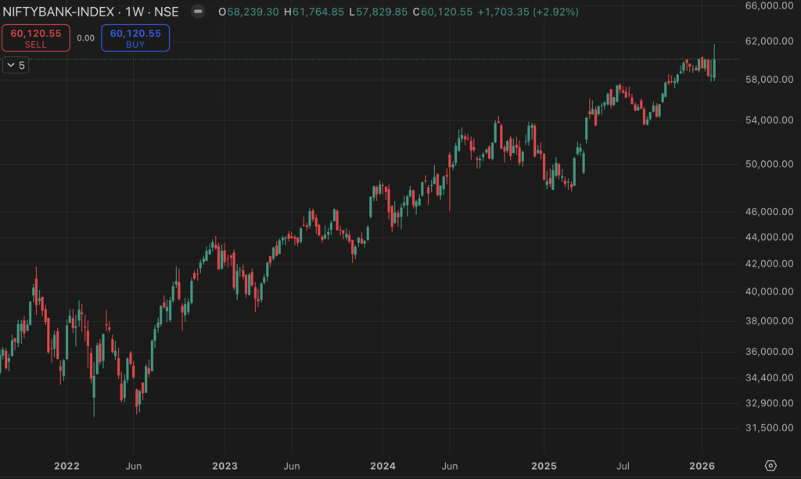Image resolution: width=801 pixels, height=479 pixels.
Task: Click the Jul label near 2025
Action: click(624, 466)
